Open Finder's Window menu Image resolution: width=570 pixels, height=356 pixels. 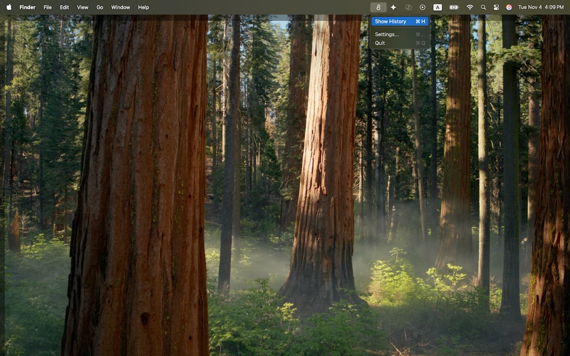tap(120, 7)
